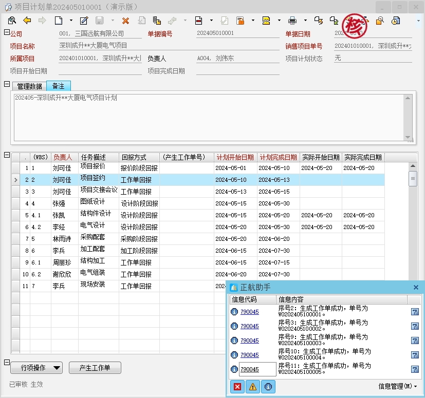Collapse the task grid section

(7, 155)
